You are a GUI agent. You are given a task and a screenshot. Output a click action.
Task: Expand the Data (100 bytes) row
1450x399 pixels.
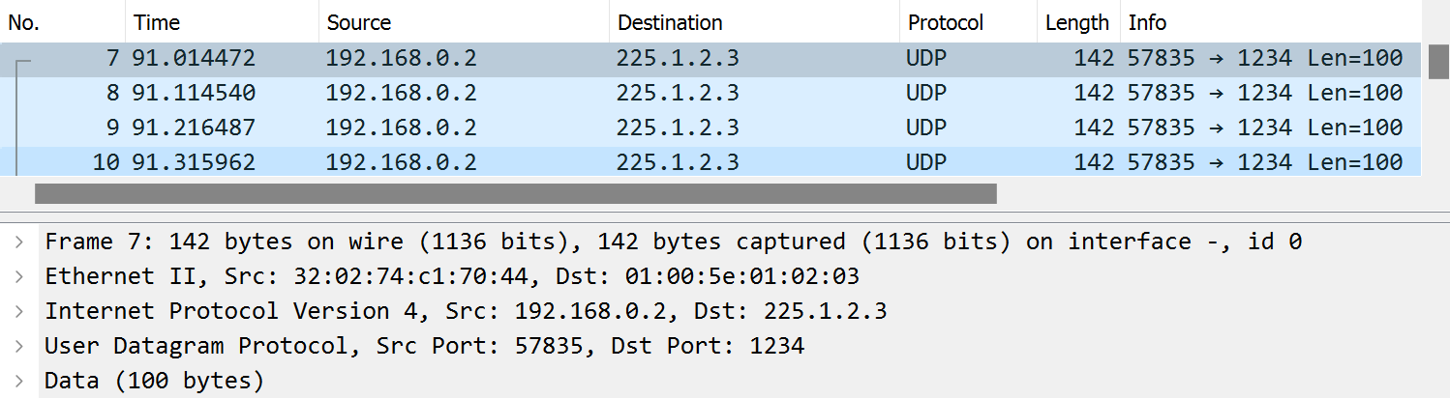click(19, 381)
